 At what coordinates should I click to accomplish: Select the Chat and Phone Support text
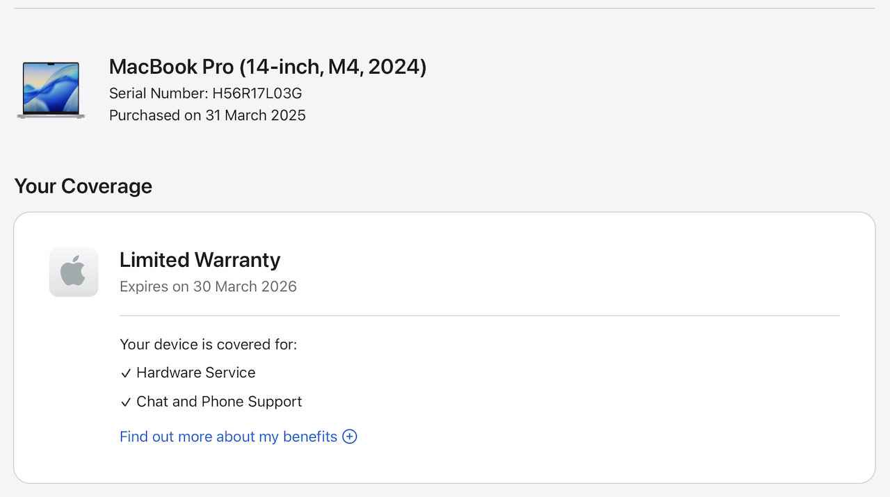pyautogui.click(x=219, y=402)
